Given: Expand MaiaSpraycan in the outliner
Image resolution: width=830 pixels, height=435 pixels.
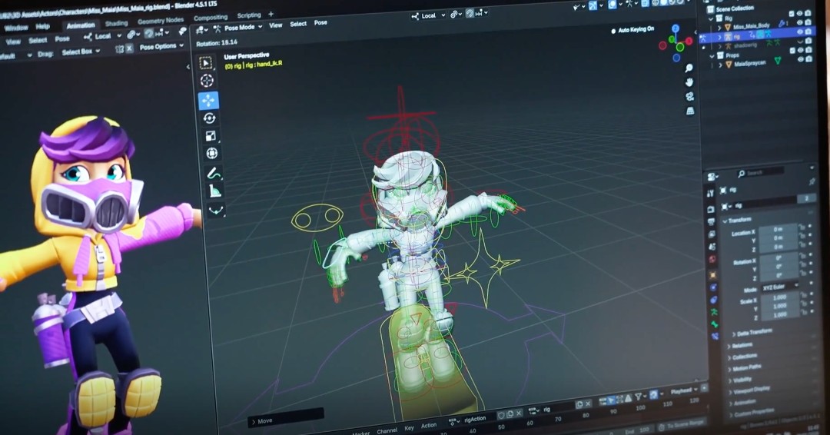Looking at the screenshot, I should [x=720, y=65].
